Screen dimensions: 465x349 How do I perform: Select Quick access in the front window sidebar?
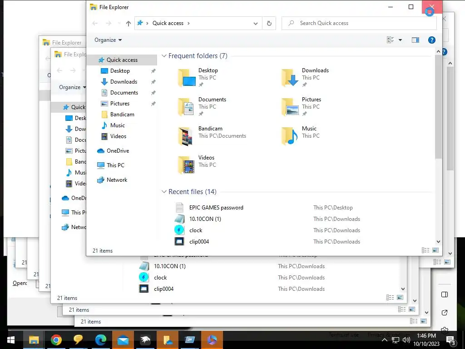[122, 60]
